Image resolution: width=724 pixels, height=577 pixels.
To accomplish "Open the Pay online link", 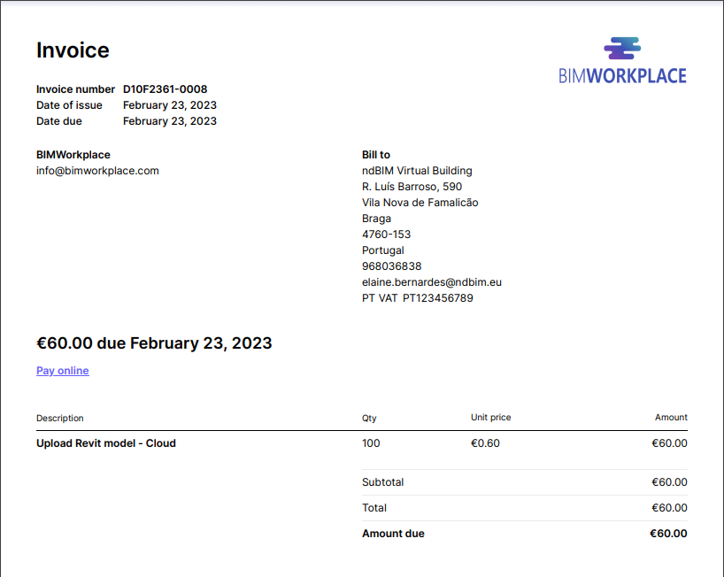I will click(x=62, y=371).
